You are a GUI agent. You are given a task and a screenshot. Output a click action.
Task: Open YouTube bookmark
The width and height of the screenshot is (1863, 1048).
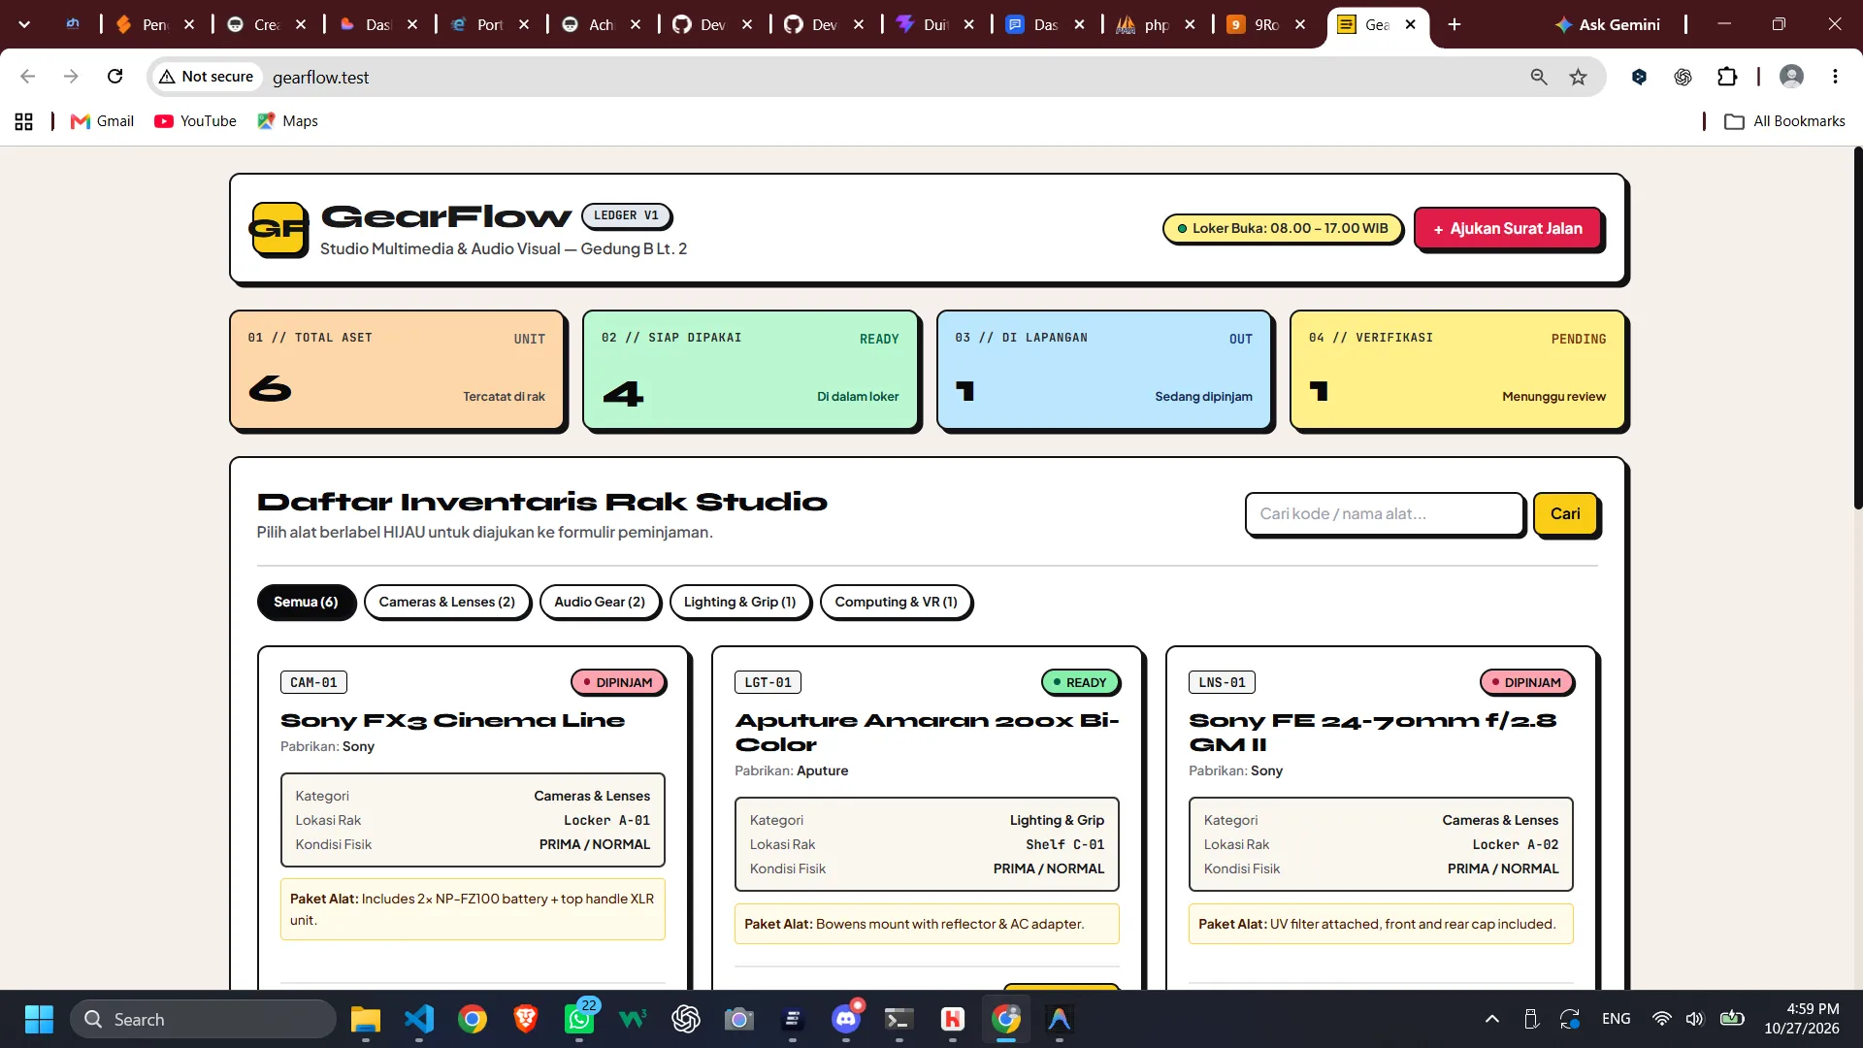click(195, 121)
